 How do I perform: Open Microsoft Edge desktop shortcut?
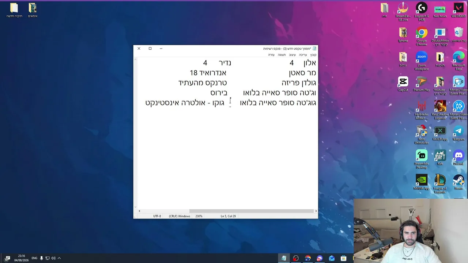(x=458, y=61)
